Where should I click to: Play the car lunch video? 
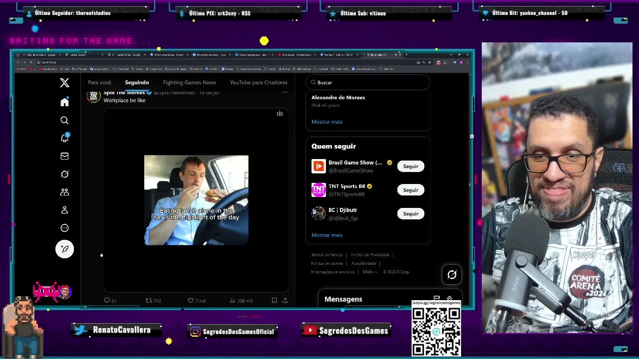[x=196, y=200]
